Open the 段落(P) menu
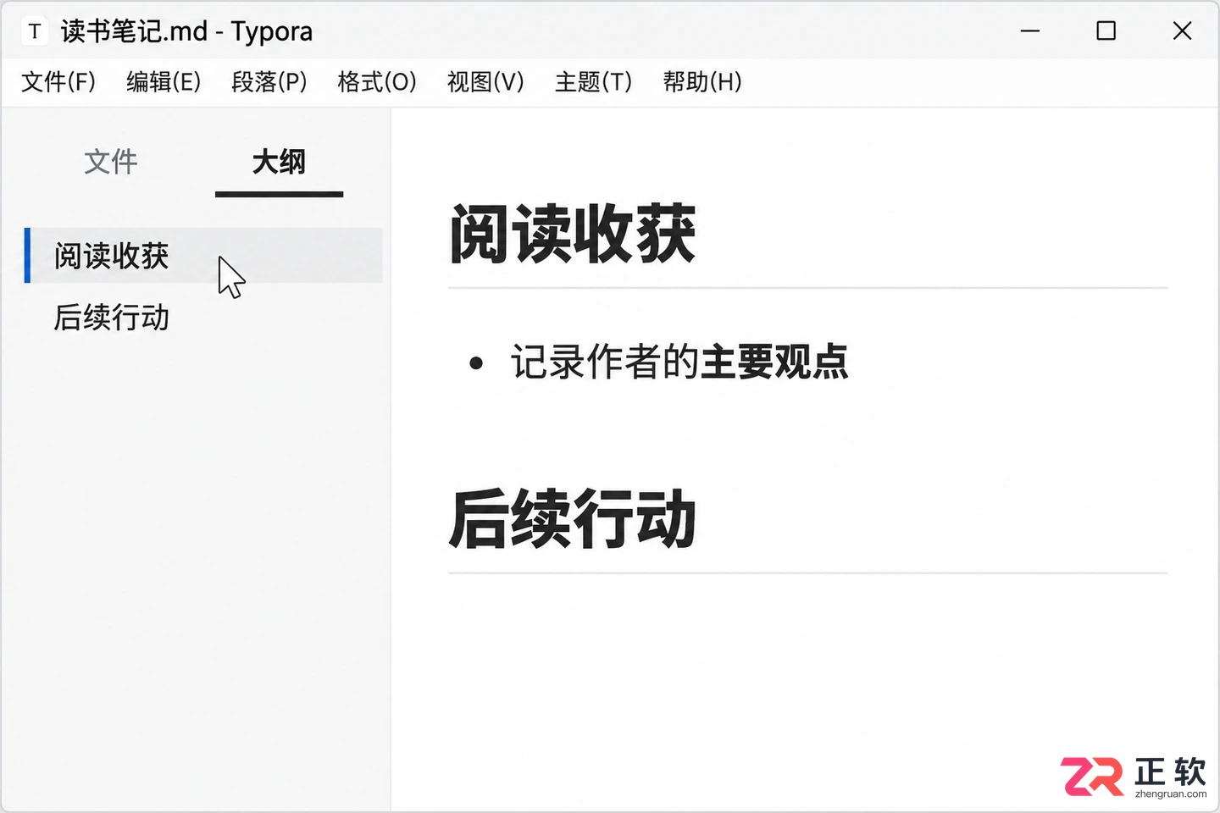The image size is (1220, 813). pyautogui.click(x=269, y=82)
